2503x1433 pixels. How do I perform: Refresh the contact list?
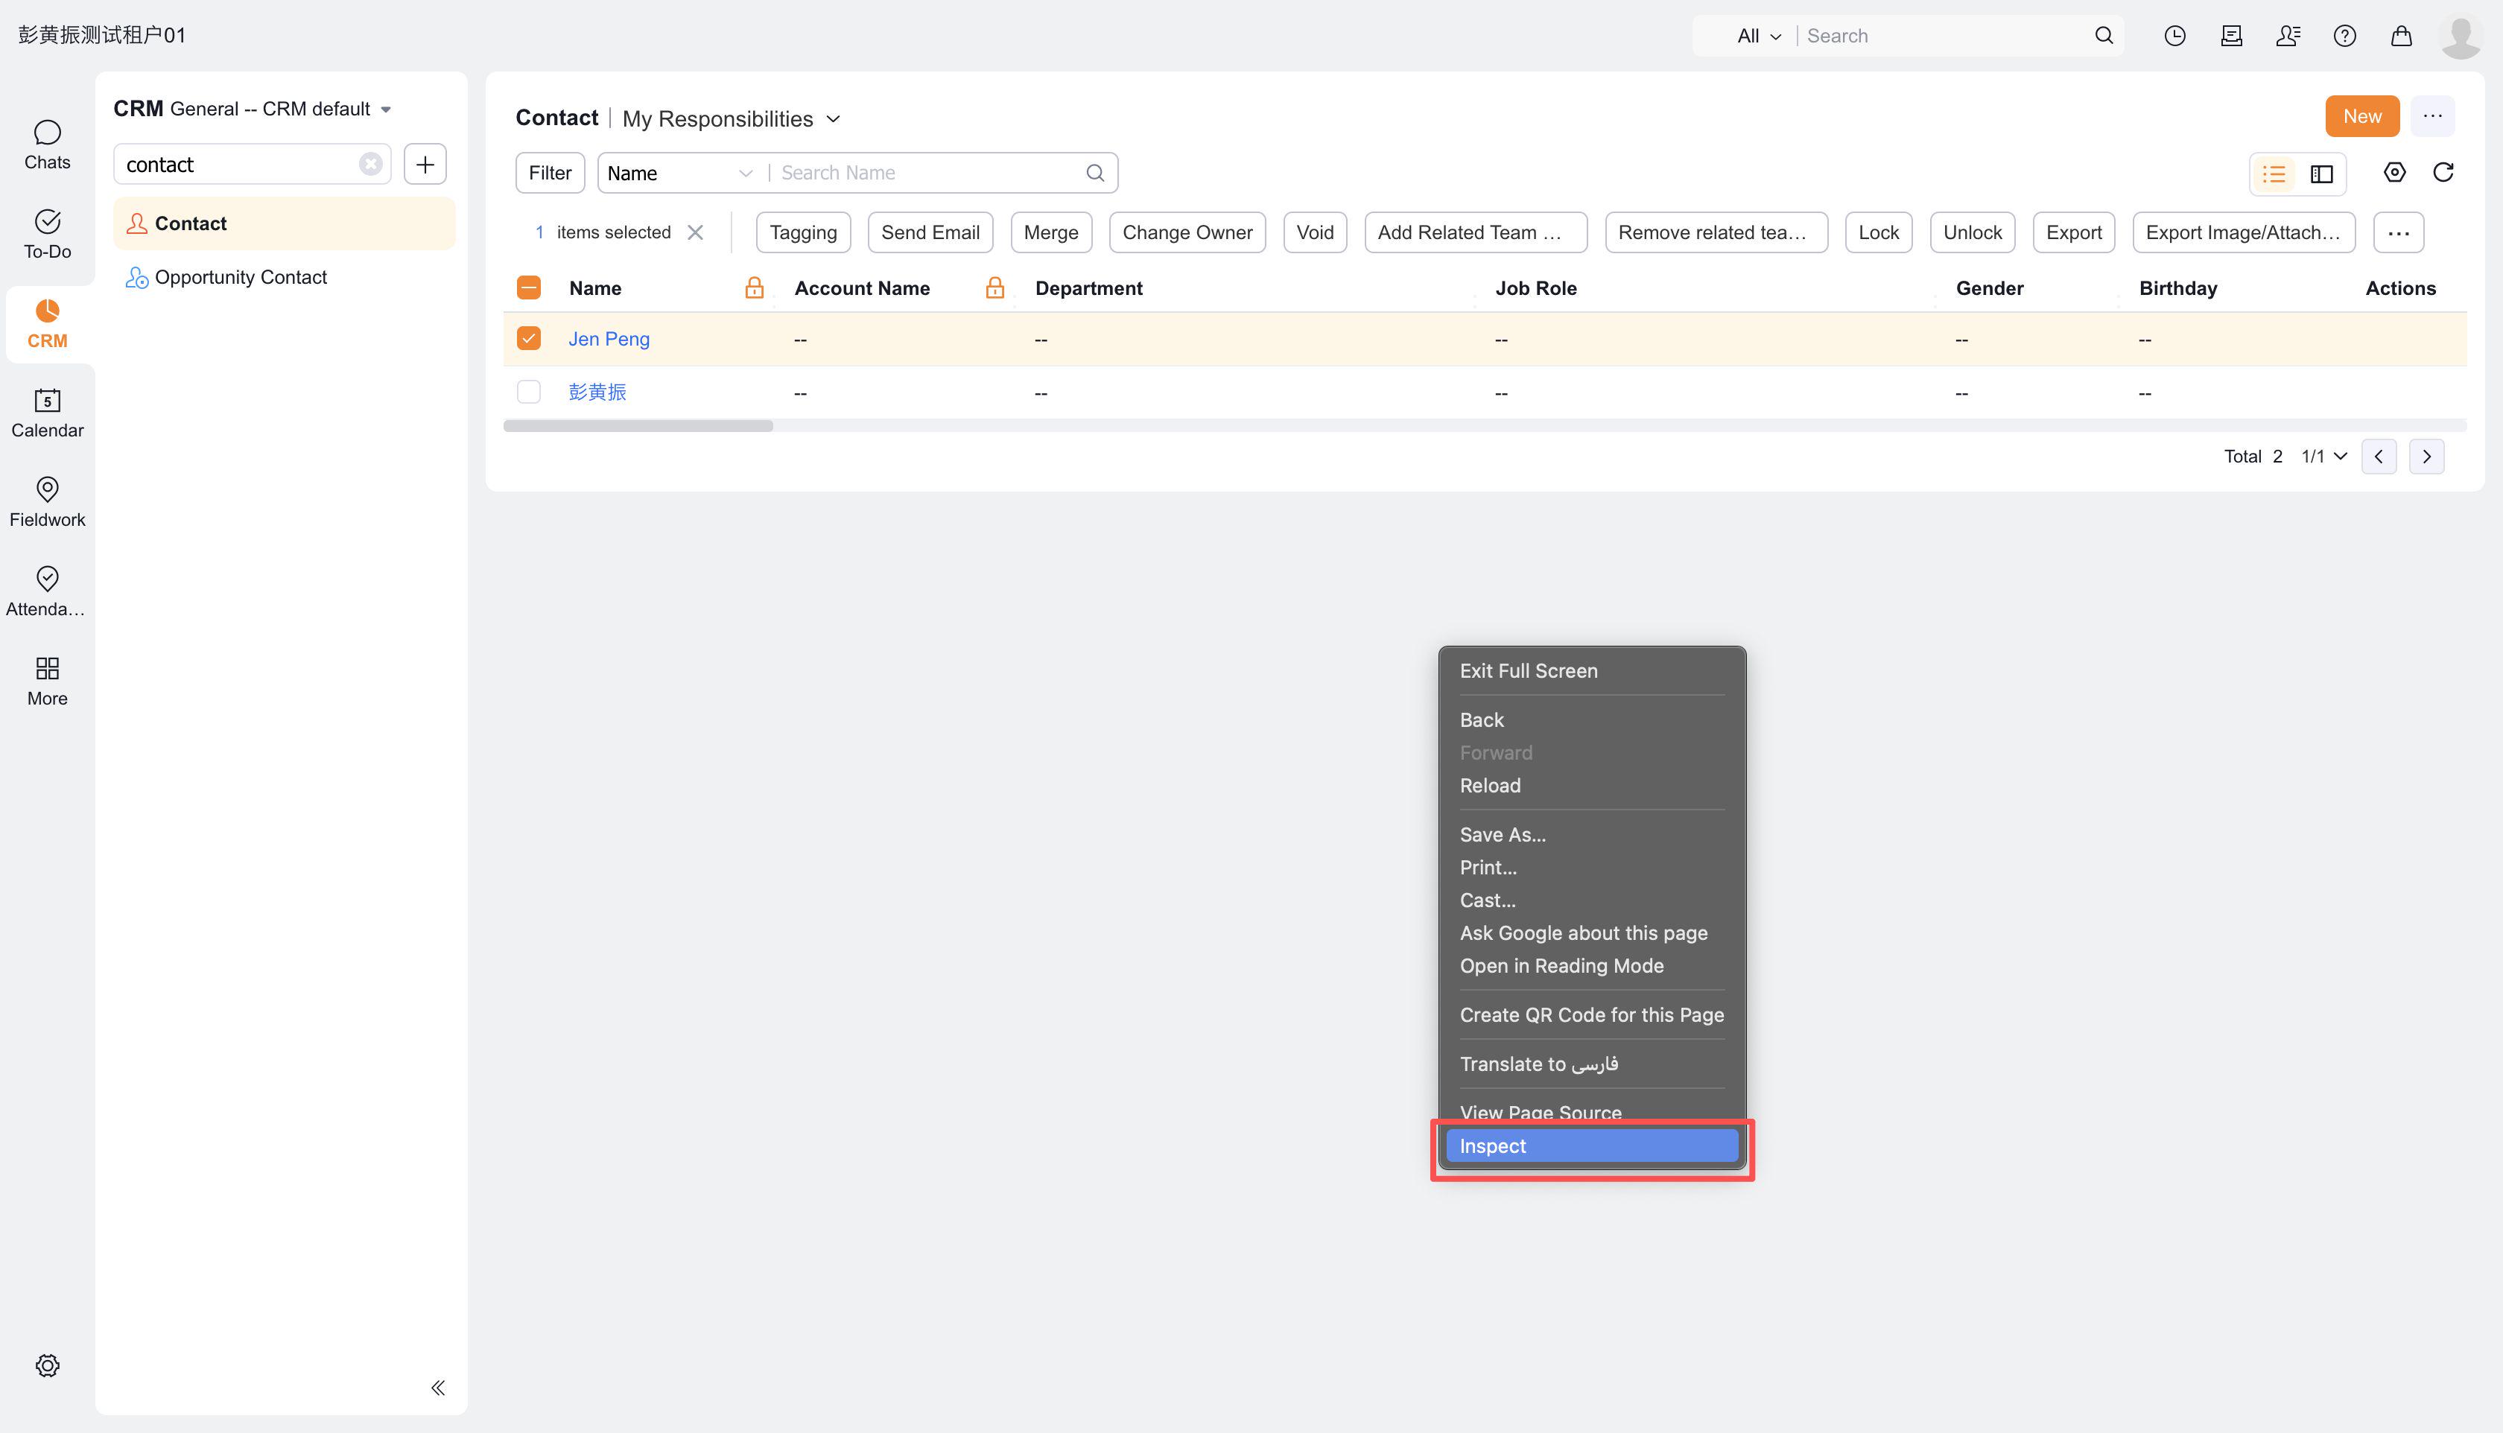click(x=2443, y=172)
